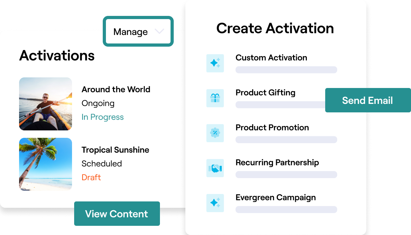Click the Custom Activation sparkle icon
Image resolution: width=411 pixels, height=235 pixels.
click(215, 63)
